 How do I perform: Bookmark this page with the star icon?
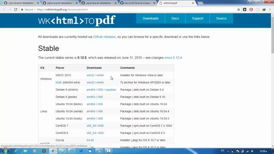[x=238, y=9]
